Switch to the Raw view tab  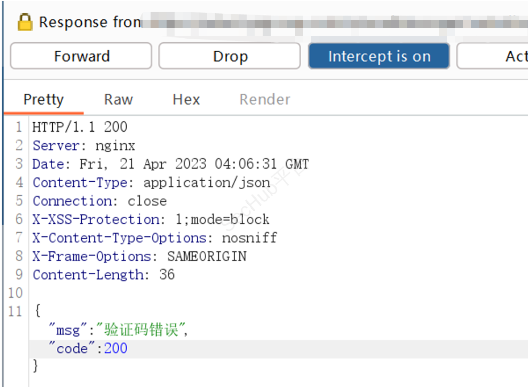click(x=118, y=99)
